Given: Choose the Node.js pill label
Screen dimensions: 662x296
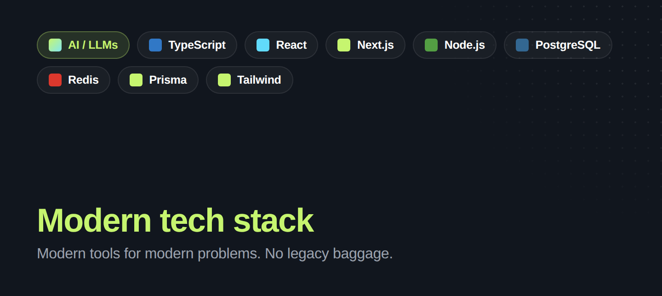Looking at the screenshot, I should point(464,45).
